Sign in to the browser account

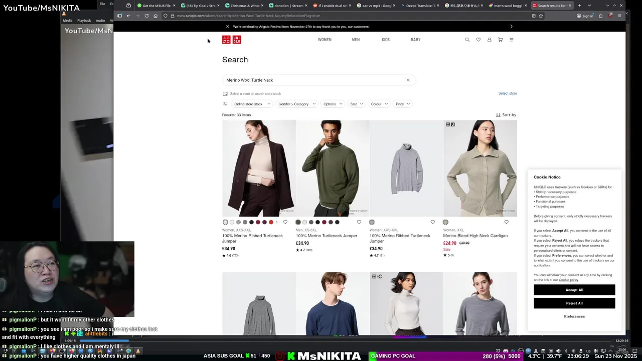[585, 16]
